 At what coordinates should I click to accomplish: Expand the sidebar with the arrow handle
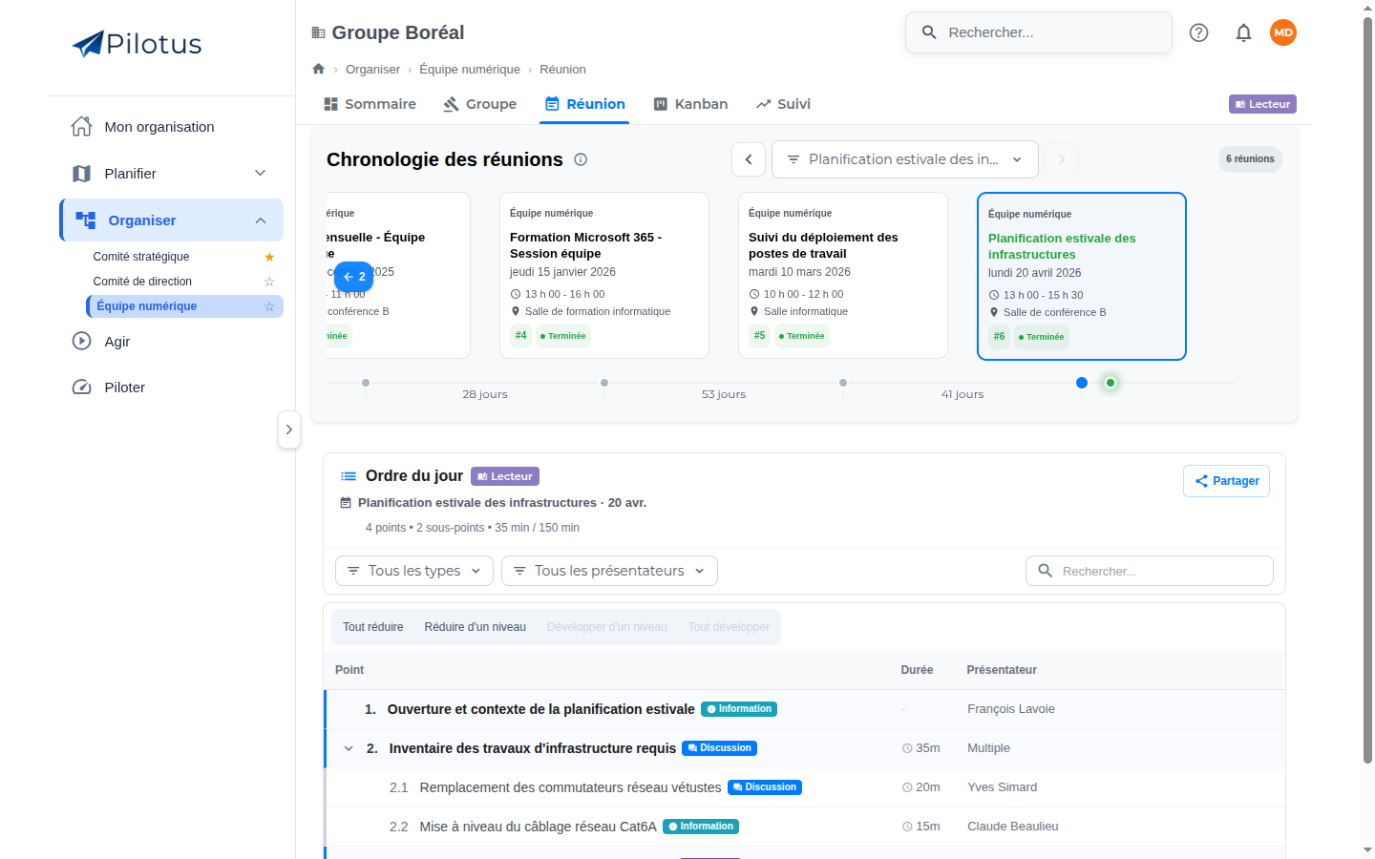click(288, 429)
